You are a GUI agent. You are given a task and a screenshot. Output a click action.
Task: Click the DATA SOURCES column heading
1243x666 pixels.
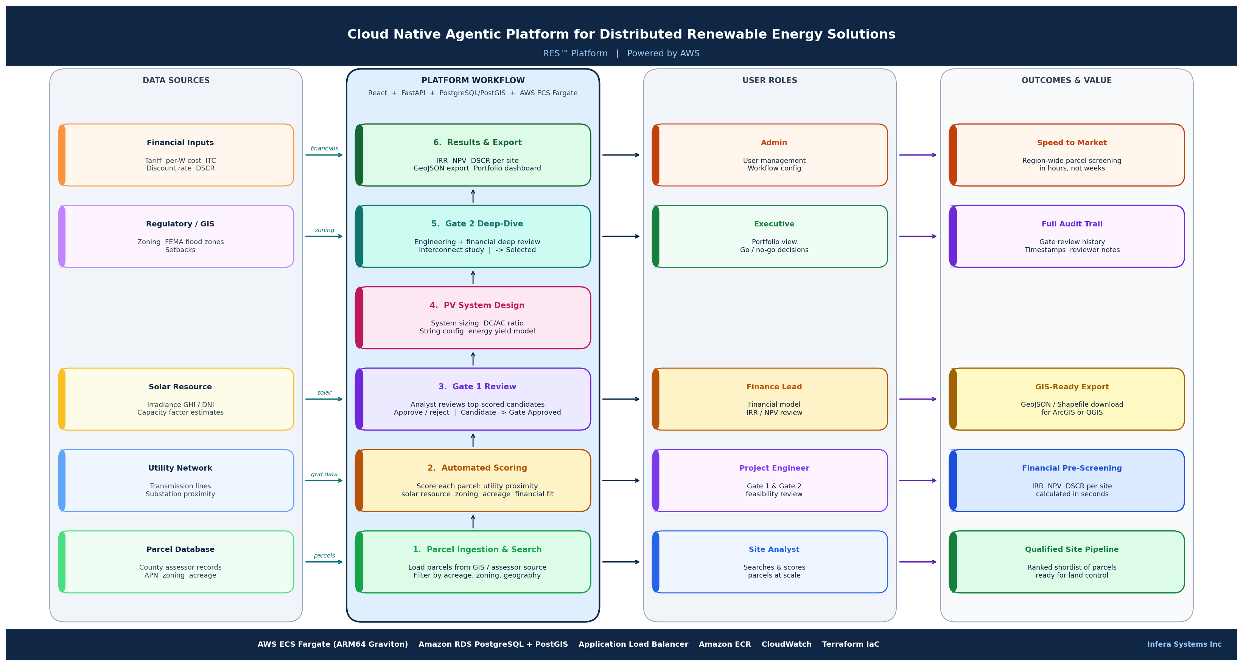(176, 81)
